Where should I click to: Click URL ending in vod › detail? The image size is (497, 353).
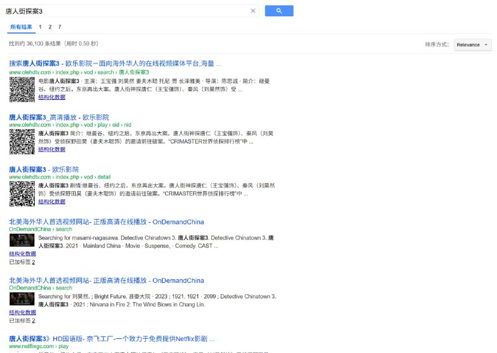coord(60,177)
